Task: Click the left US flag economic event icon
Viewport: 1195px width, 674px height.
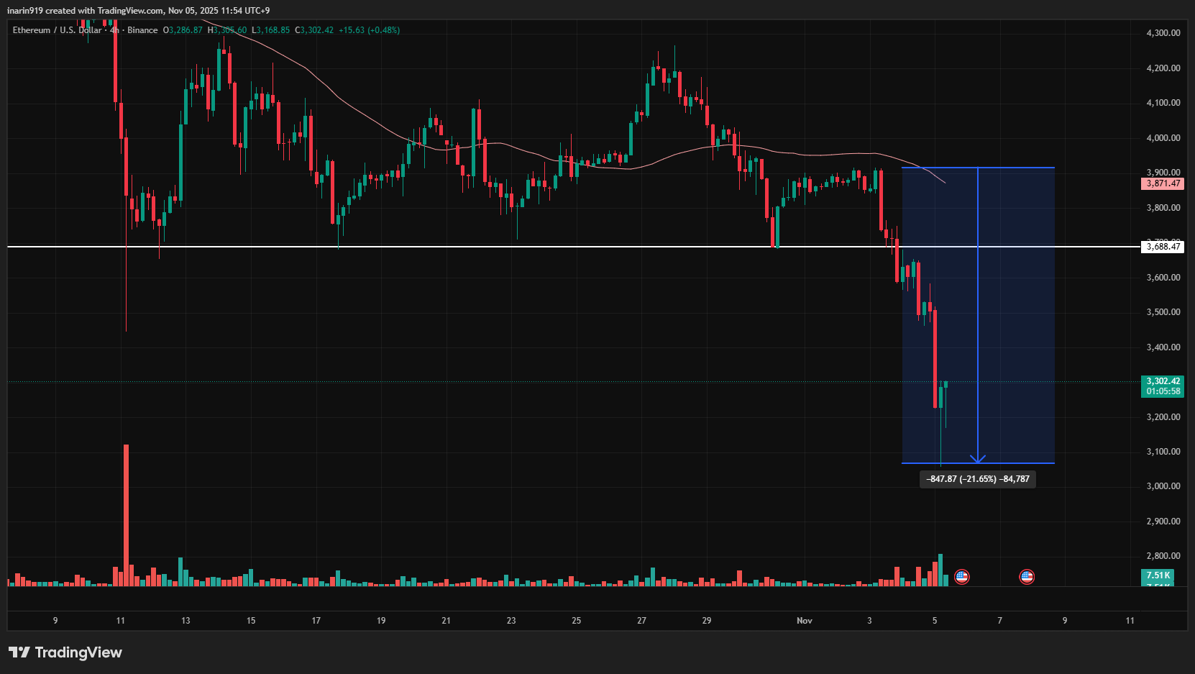Action: (961, 576)
